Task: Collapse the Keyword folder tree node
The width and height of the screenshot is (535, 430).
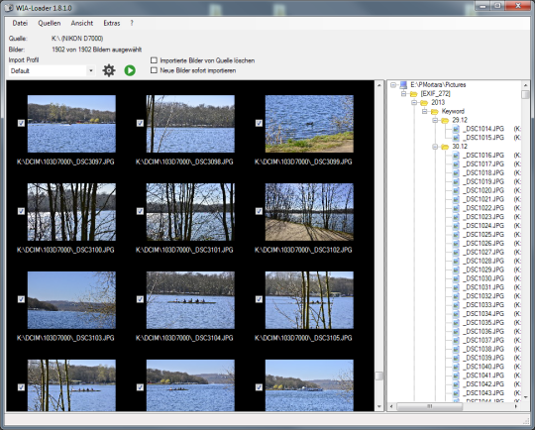Action: (x=424, y=111)
